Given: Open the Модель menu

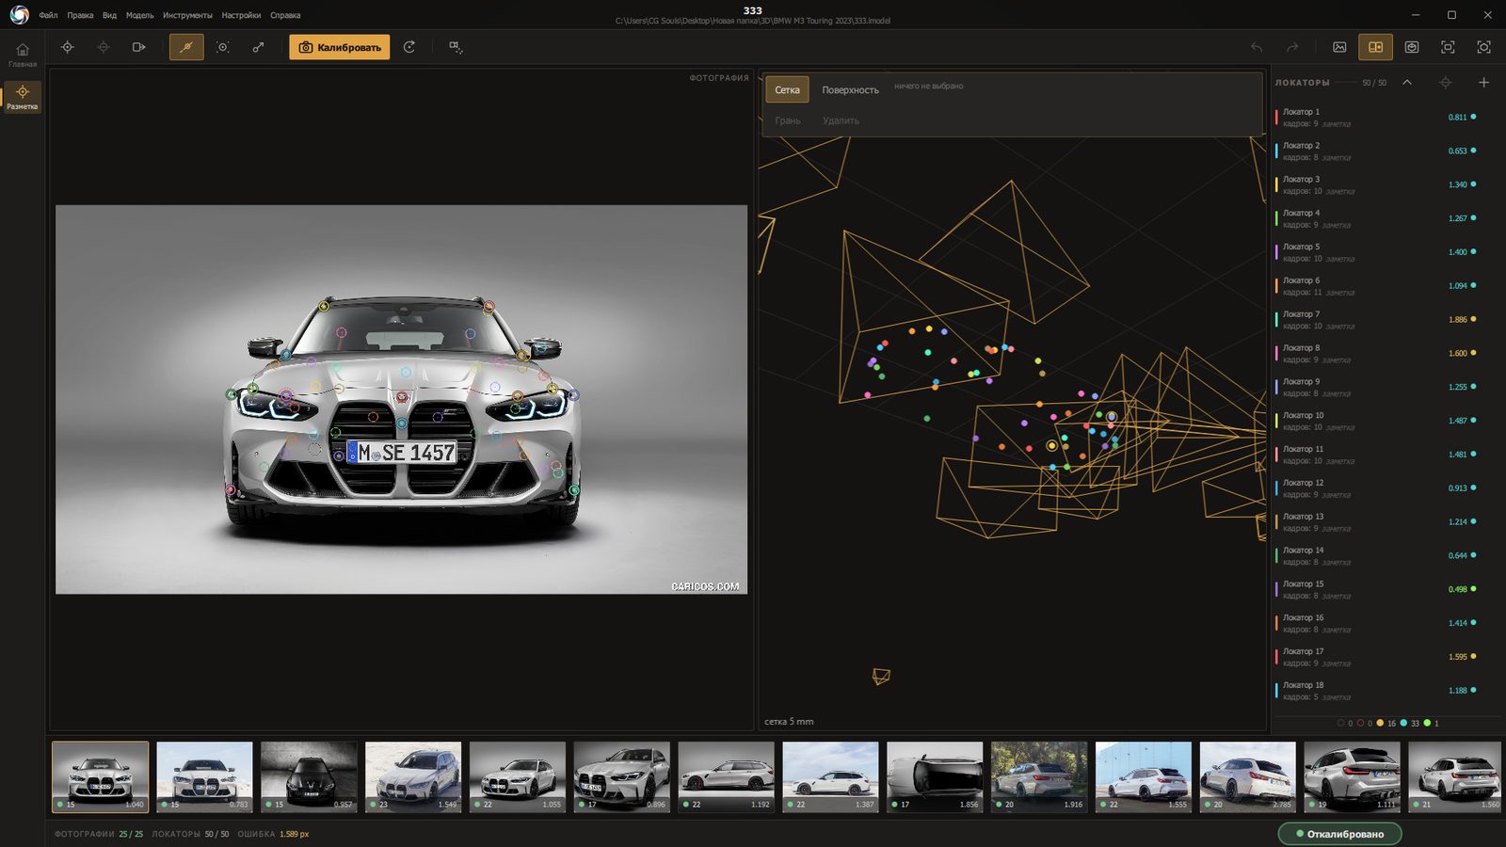Looking at the screenshot, I should [x=139, y=15].
